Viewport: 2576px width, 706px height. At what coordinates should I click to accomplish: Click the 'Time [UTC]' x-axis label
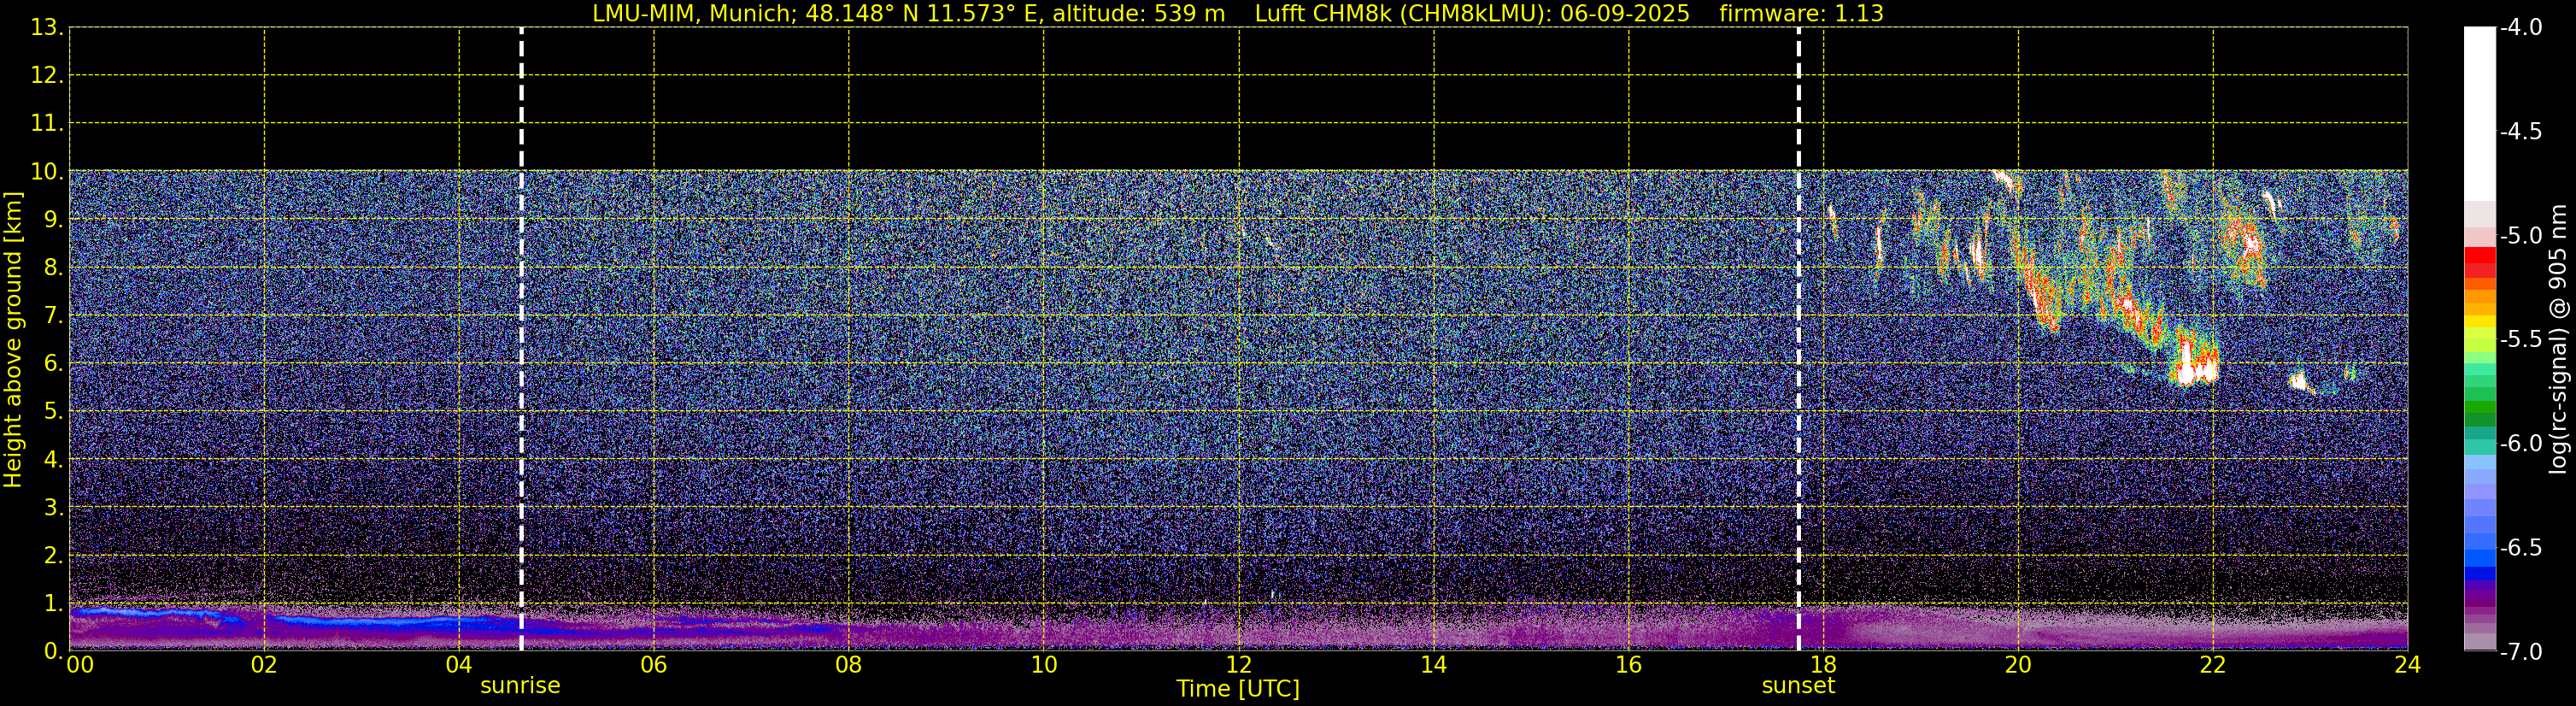(1238, 689)
